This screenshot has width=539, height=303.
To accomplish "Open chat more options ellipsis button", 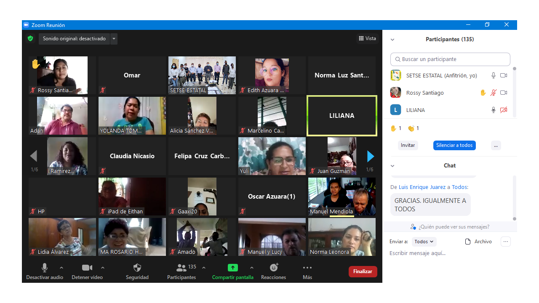I will tap(506, 242).
